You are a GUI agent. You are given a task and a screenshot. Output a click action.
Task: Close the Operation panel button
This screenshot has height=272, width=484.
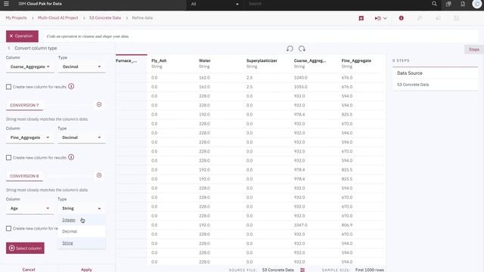22,36
